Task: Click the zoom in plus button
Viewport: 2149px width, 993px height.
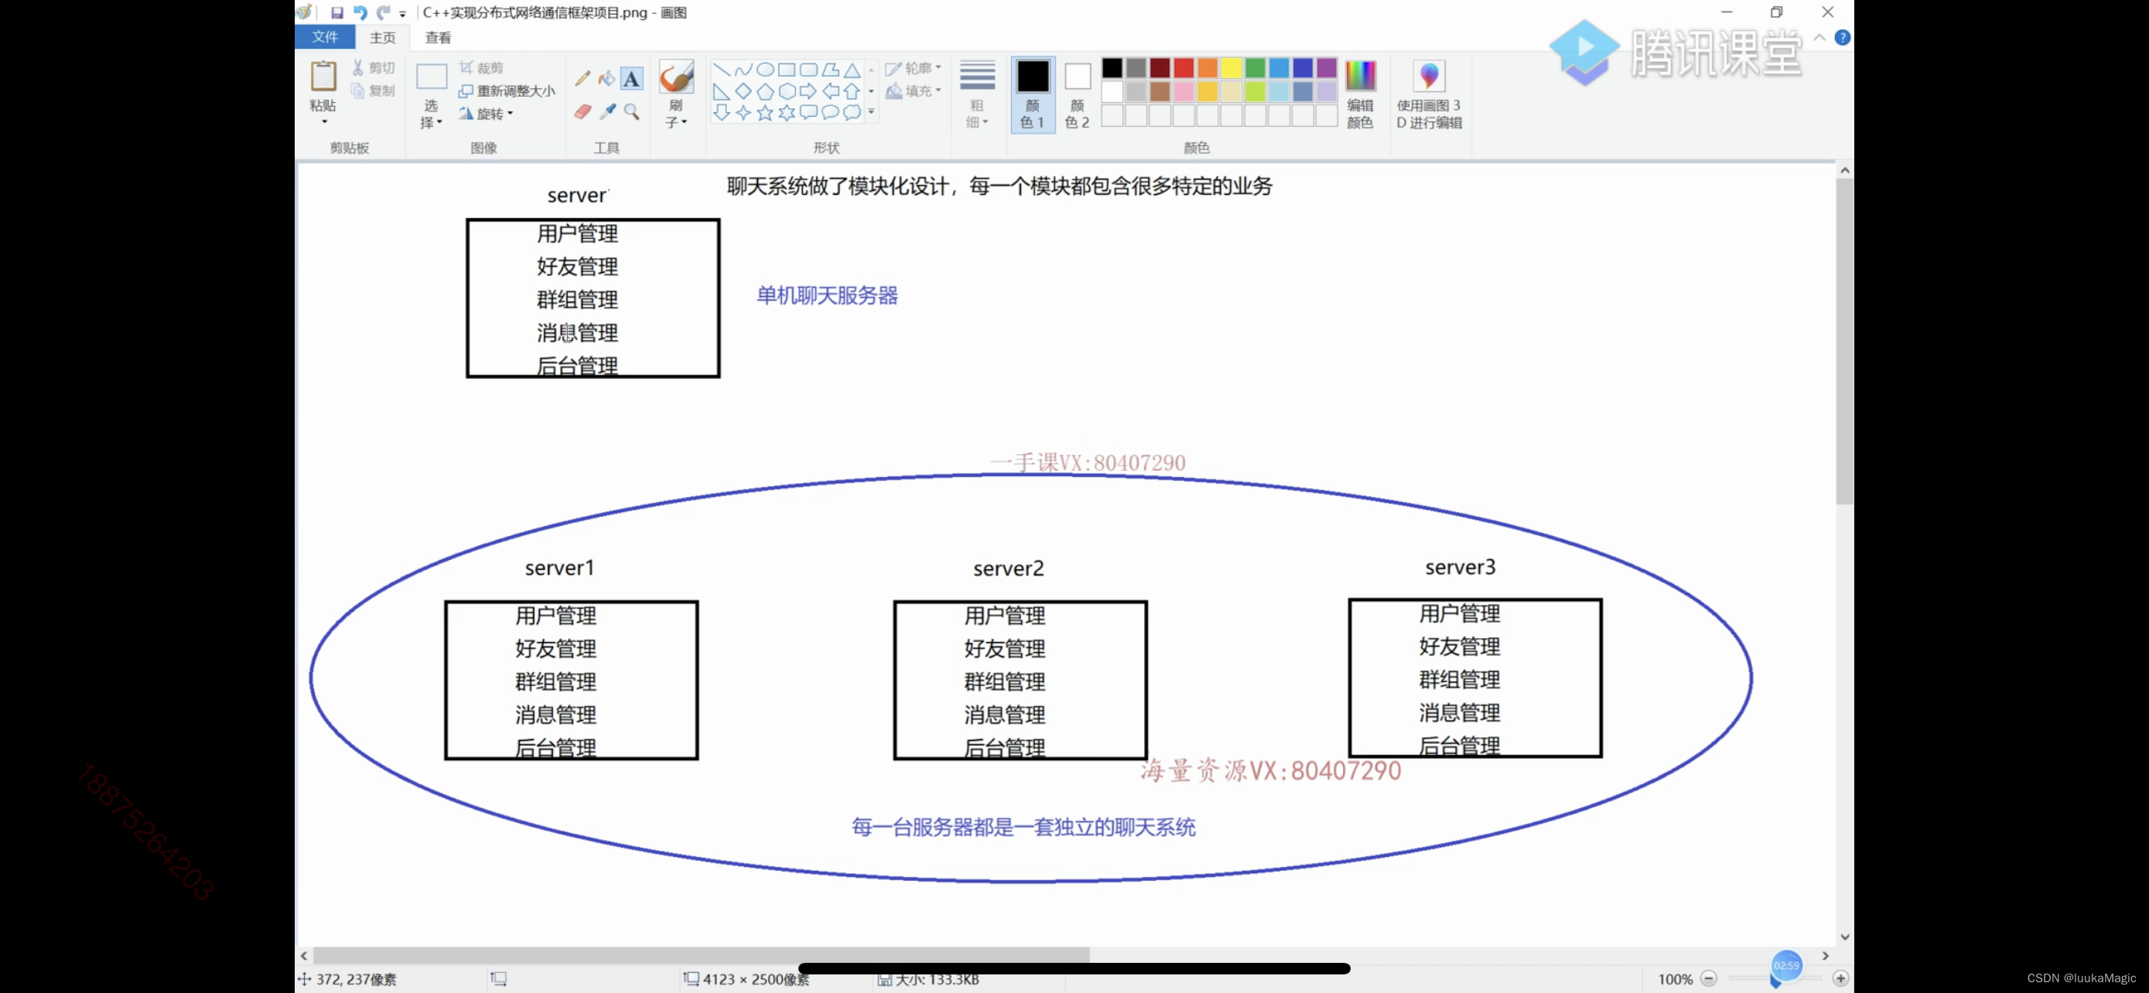Action: 1840,978
